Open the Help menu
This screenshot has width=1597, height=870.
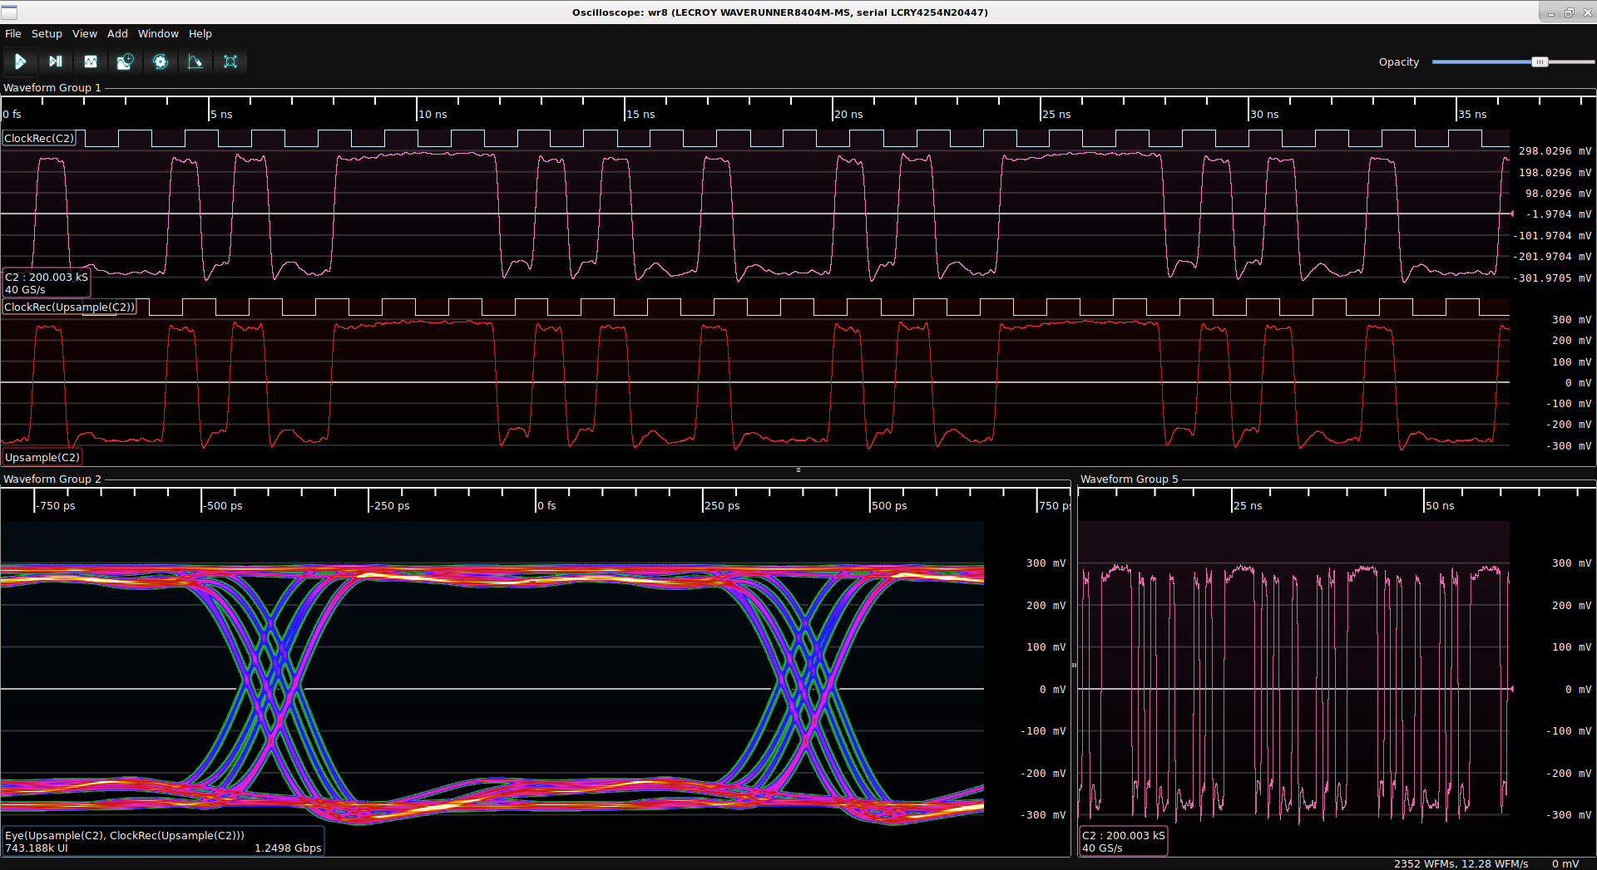(x=200, y=34)
